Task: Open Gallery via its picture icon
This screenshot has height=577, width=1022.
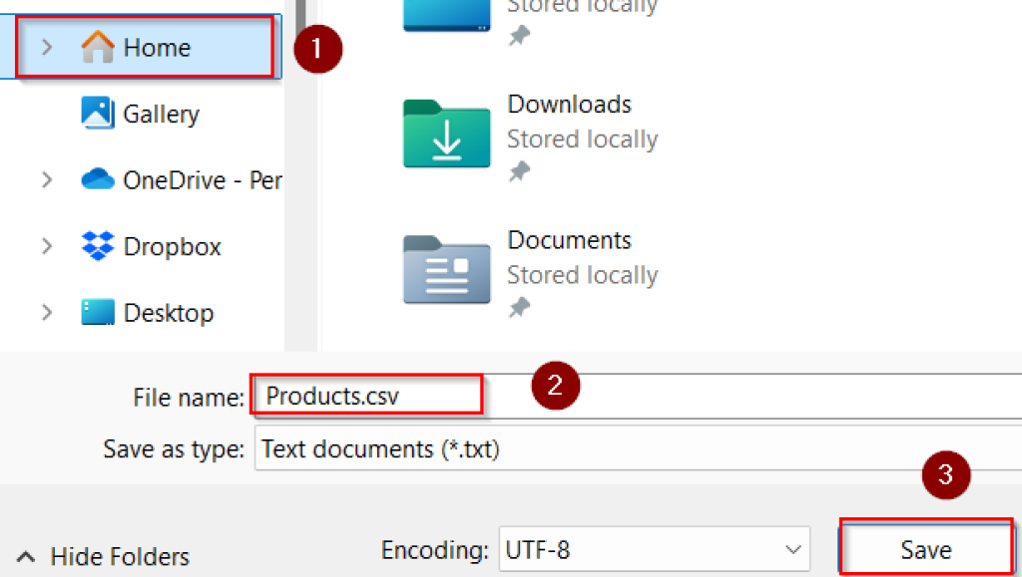Action: (x=96, y=113)
